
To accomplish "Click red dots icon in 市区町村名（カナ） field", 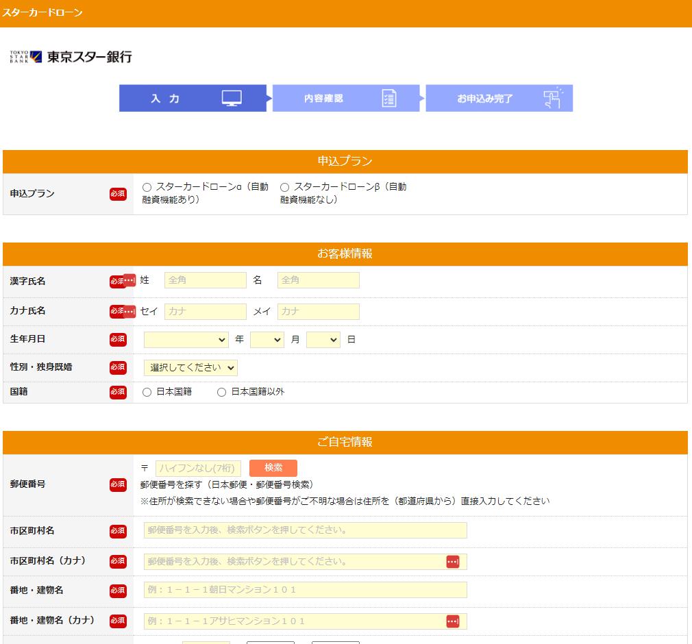I will 453,562.
